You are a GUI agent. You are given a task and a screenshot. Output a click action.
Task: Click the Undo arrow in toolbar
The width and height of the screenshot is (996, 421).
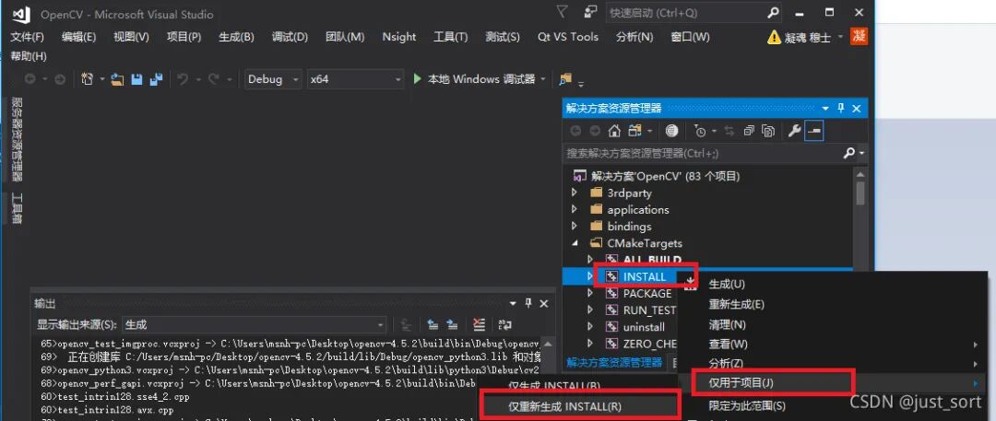tap(183, 79)
